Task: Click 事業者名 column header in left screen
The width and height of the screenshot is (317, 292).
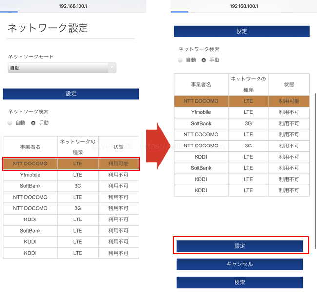Action: coord(30,147)
